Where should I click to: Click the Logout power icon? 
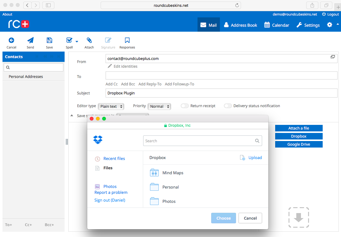pyautogui.click(x=324, y=14)
